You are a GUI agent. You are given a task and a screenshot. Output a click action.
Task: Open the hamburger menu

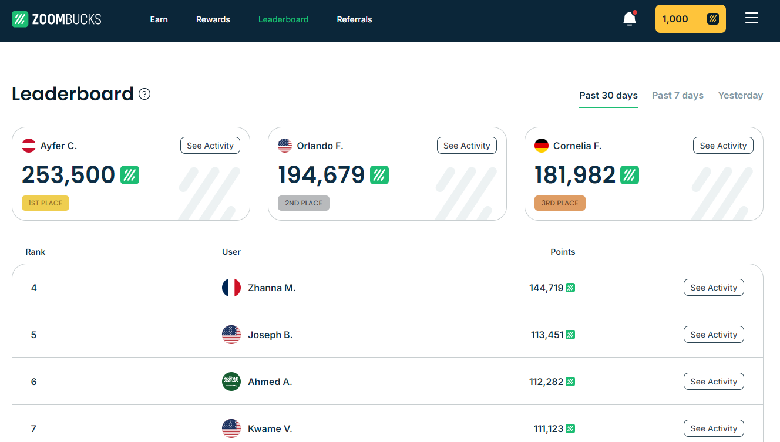point(752,18)
